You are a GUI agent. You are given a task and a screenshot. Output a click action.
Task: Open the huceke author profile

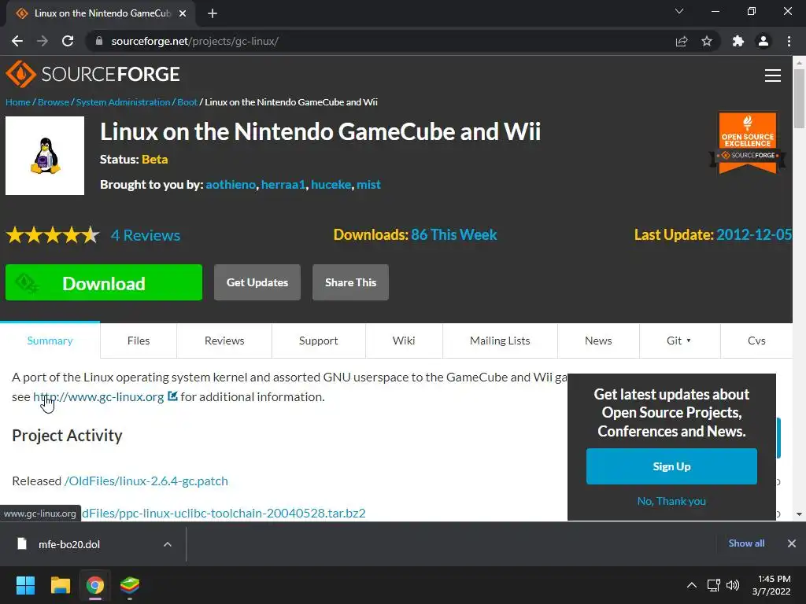(x=331, y=184)
